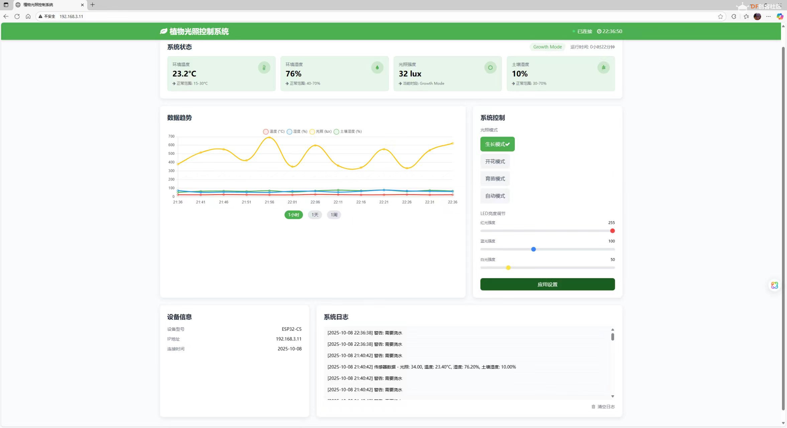Bookmark this page with star icon
This screenshot has height=428, width=787.
720,16
